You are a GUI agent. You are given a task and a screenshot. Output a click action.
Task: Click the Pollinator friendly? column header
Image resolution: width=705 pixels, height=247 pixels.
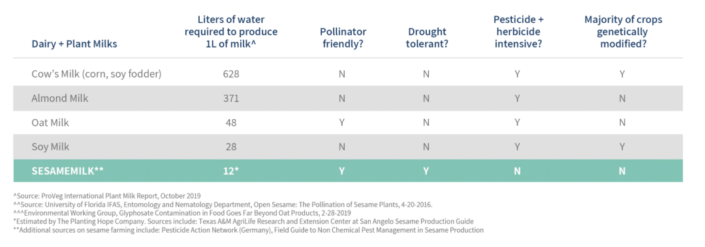point(343,38)
